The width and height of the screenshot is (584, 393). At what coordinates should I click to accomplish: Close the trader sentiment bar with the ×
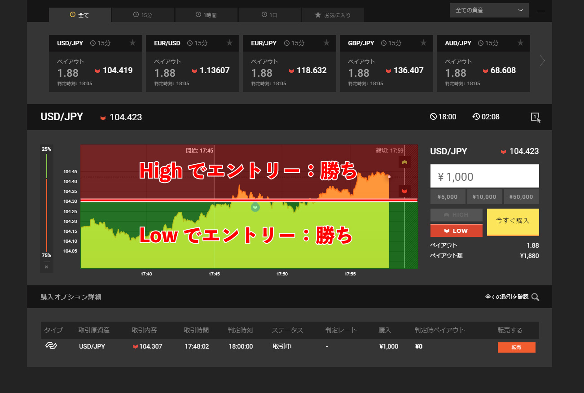click(x=46, y=267)
